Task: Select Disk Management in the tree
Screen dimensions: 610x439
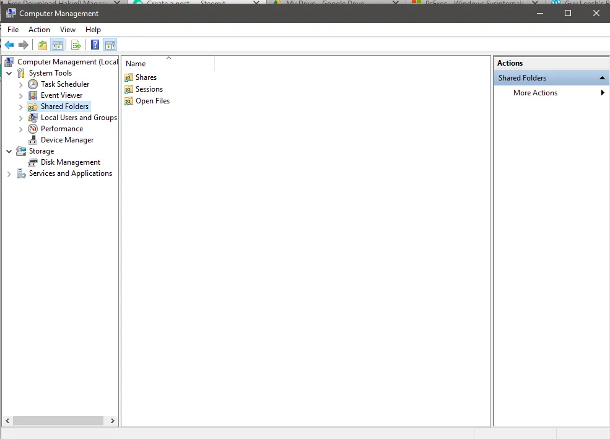Action: coord(71,162)
